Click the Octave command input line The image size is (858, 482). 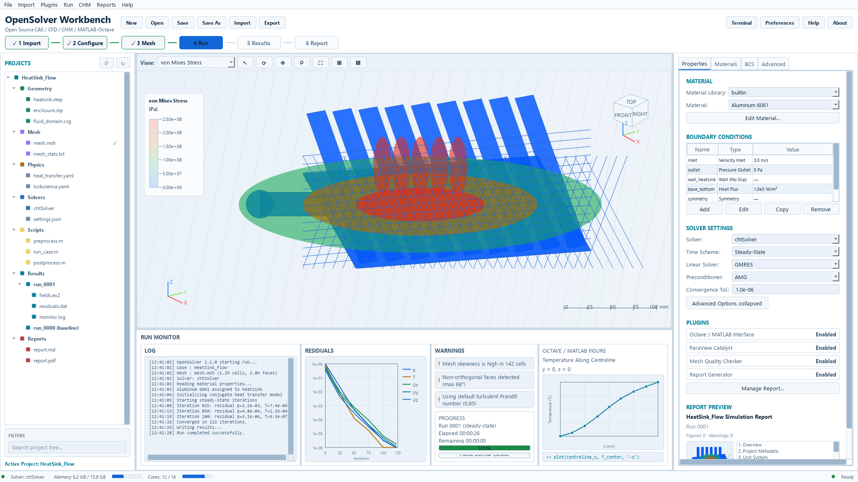(x=603, y=457)
